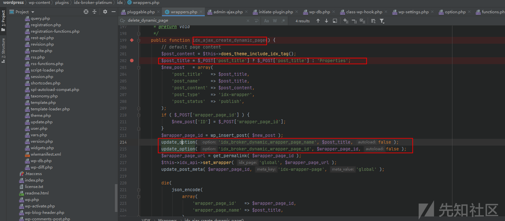Switch to admin-ajax.php tab
The width and height of the screenshot is (505, 221).
point(228,12)
